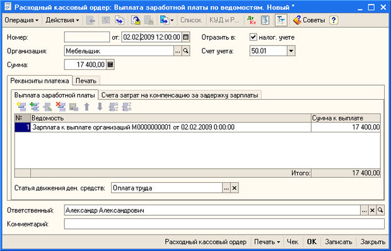Click the OK button
This screenshot has width=391, height=251.
312,242
